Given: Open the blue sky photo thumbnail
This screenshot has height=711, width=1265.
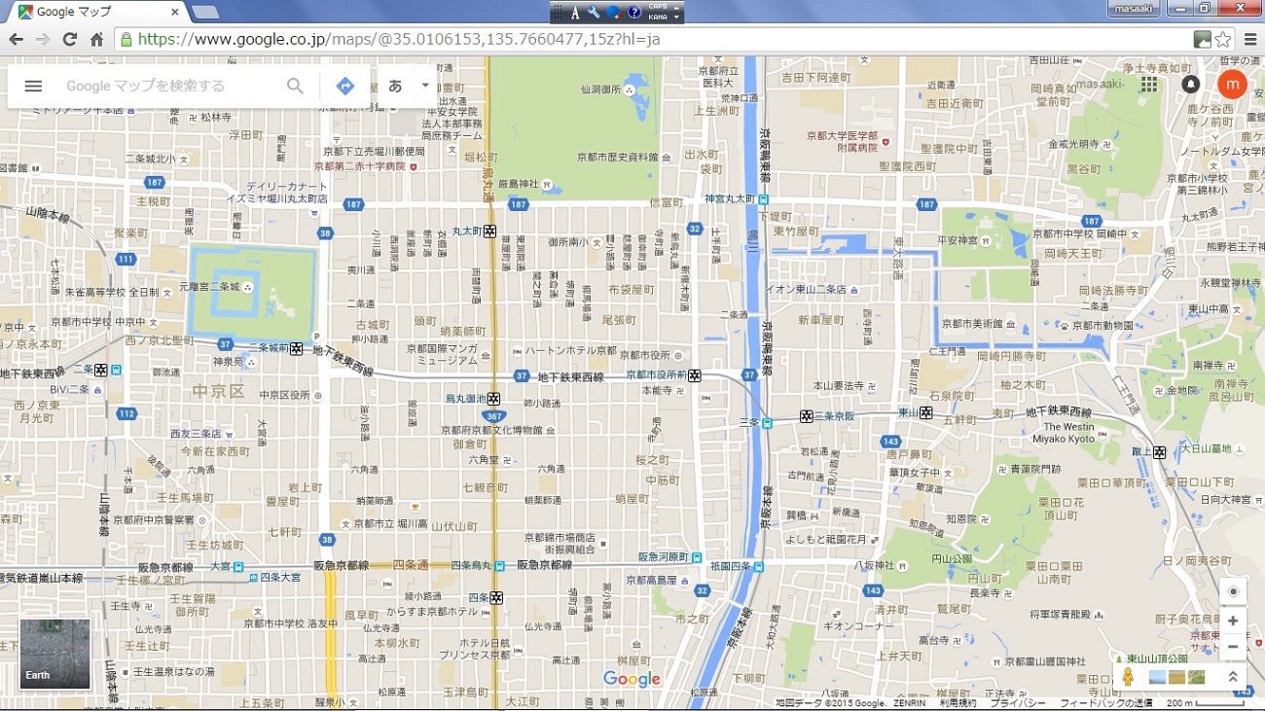Looking at the screenshot, I should pyautogui.click(x=1157, y=677).
